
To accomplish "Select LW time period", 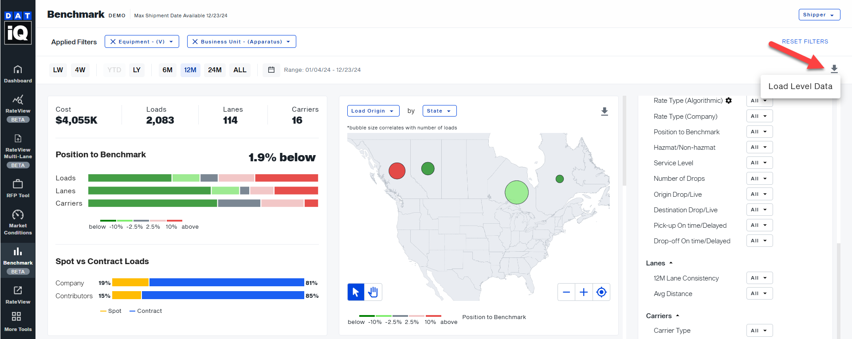I will 58,70.
